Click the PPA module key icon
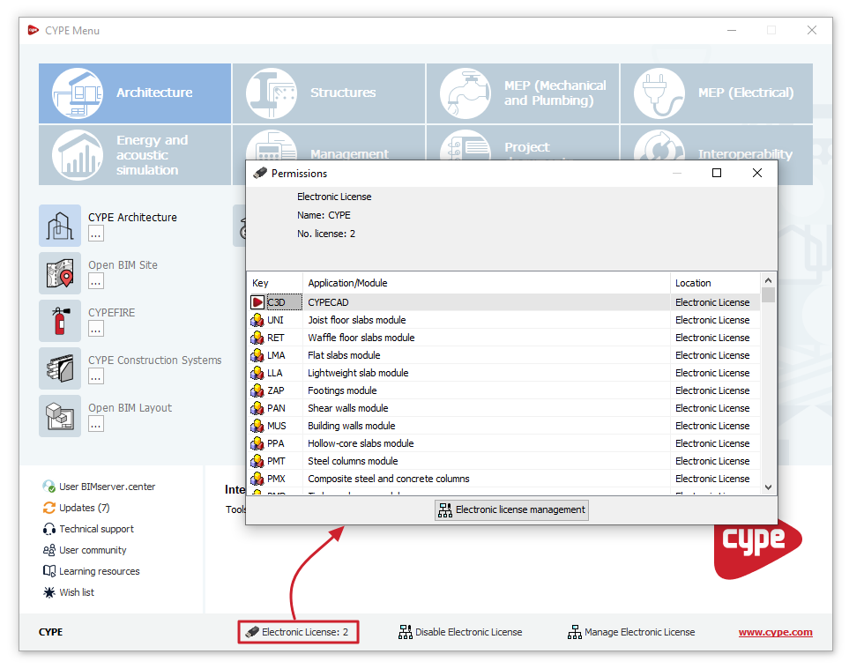This screenshot has height=669, width=849. pyautogui.click(x=257, y=443)
